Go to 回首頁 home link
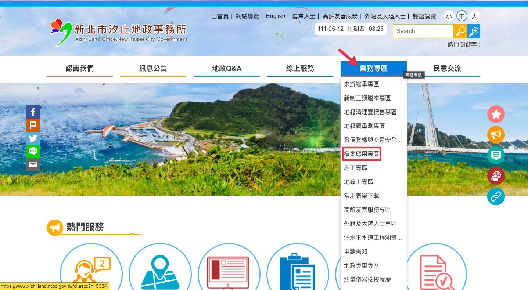The height and width of the screenshot is (290, 528). 220,16
